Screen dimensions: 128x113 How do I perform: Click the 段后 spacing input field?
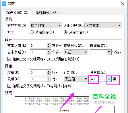click(x=38, y=79)
